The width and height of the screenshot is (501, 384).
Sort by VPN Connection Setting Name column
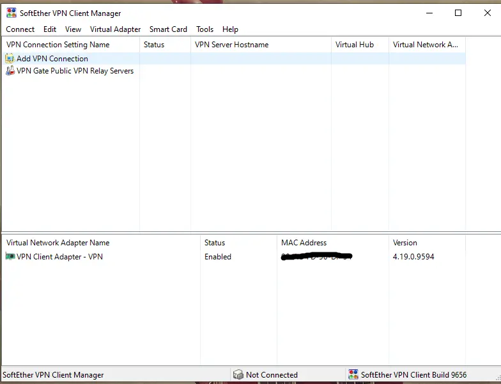coord(71,45)
